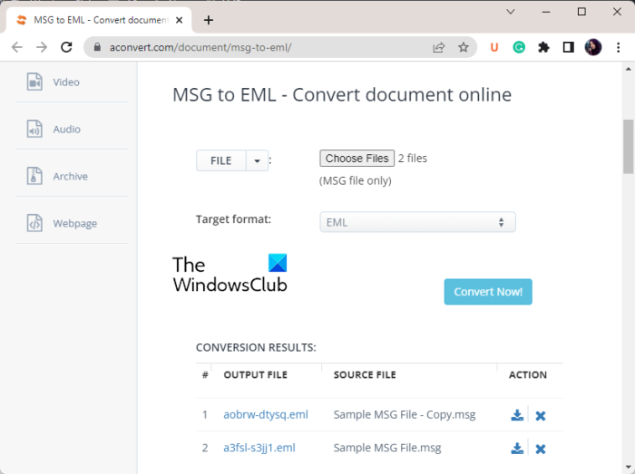This screenshot has height=474, width=635.
Task: Expand the FILE source dropdown arrow
Action: pyautogui.click(x=257, y=160)
